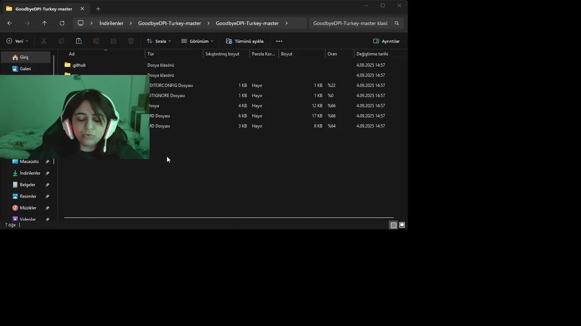Click the search magnifier icon

(x=397, y=23)
